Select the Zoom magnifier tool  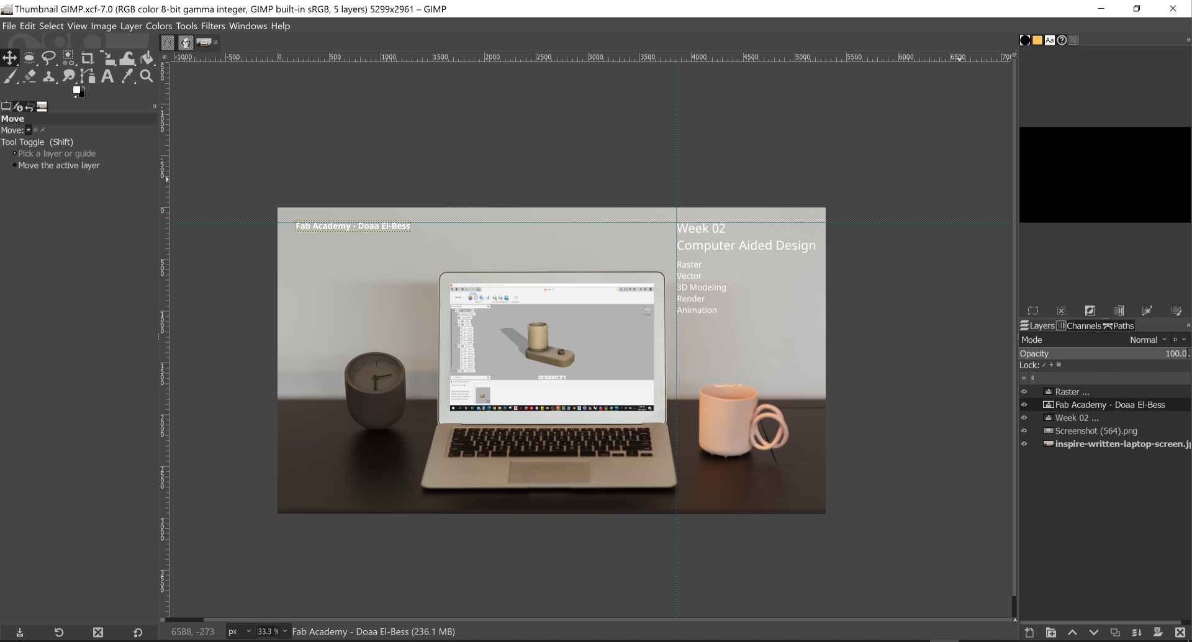click(x=147, y=76)
